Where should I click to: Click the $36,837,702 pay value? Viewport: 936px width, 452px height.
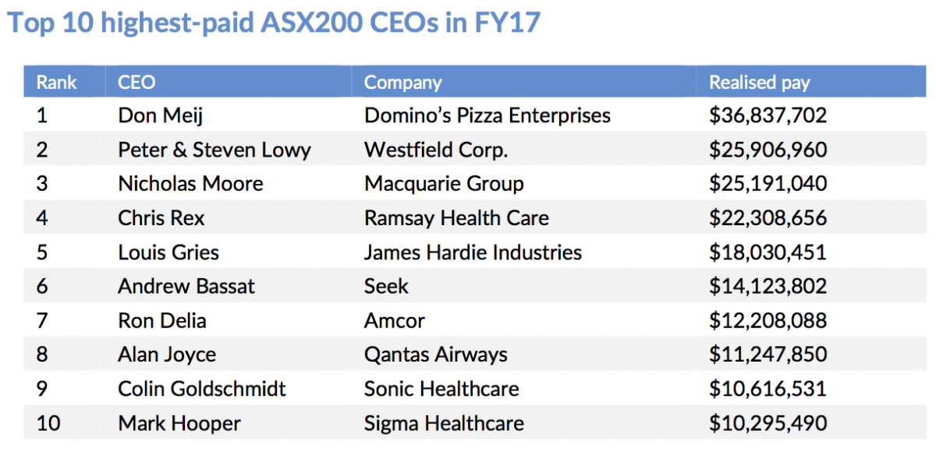[x=768, y=115]
